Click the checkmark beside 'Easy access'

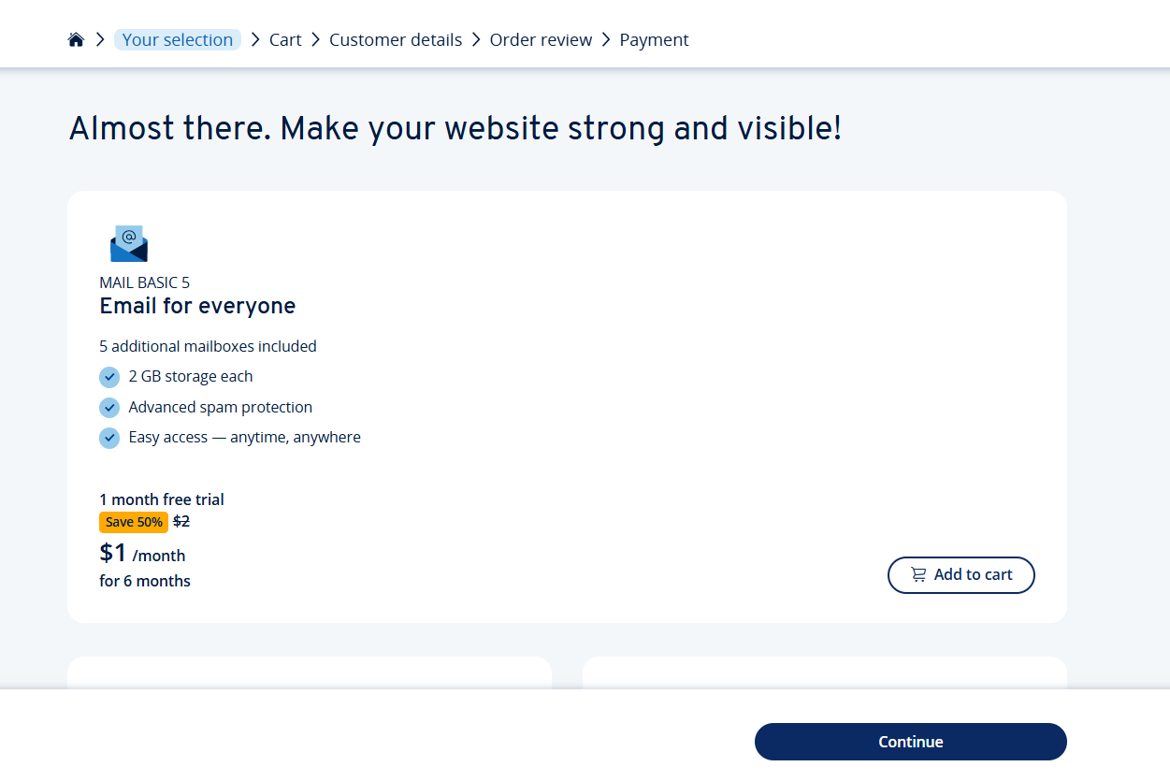click(109, 438)
